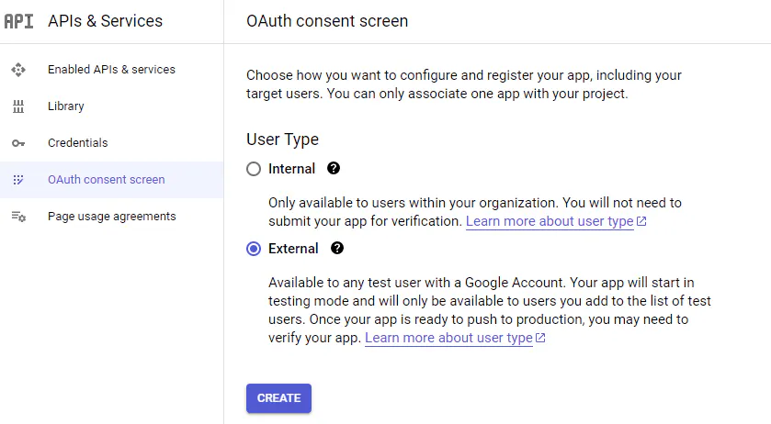Image resolution: width=771 pixels, height=424 pixels.
Task: Open help tooltip next to Internal
Action: click(334, 169)
